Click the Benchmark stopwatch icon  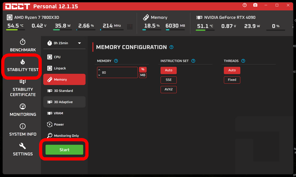(x=23, y=42)
